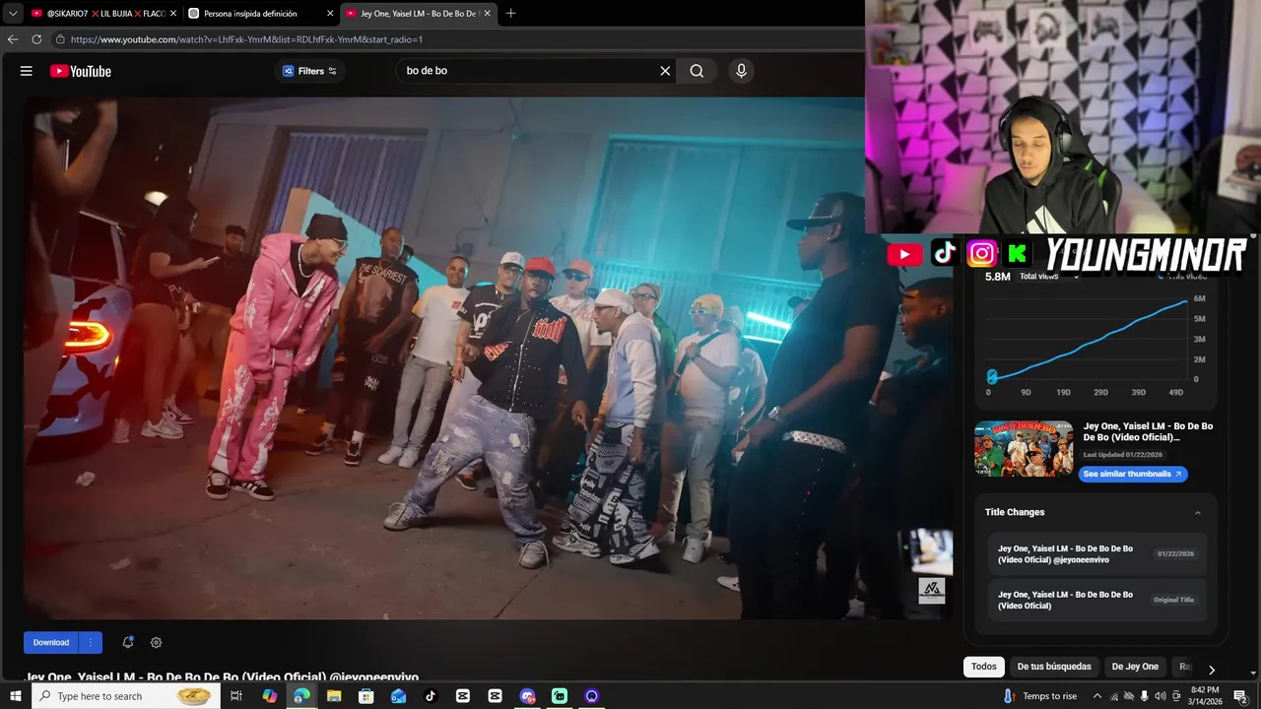Open Microsoft Edge from the taskbar

[x=301, y=696]
